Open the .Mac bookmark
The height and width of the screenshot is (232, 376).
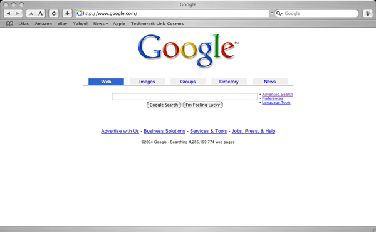tap(24, 23)
